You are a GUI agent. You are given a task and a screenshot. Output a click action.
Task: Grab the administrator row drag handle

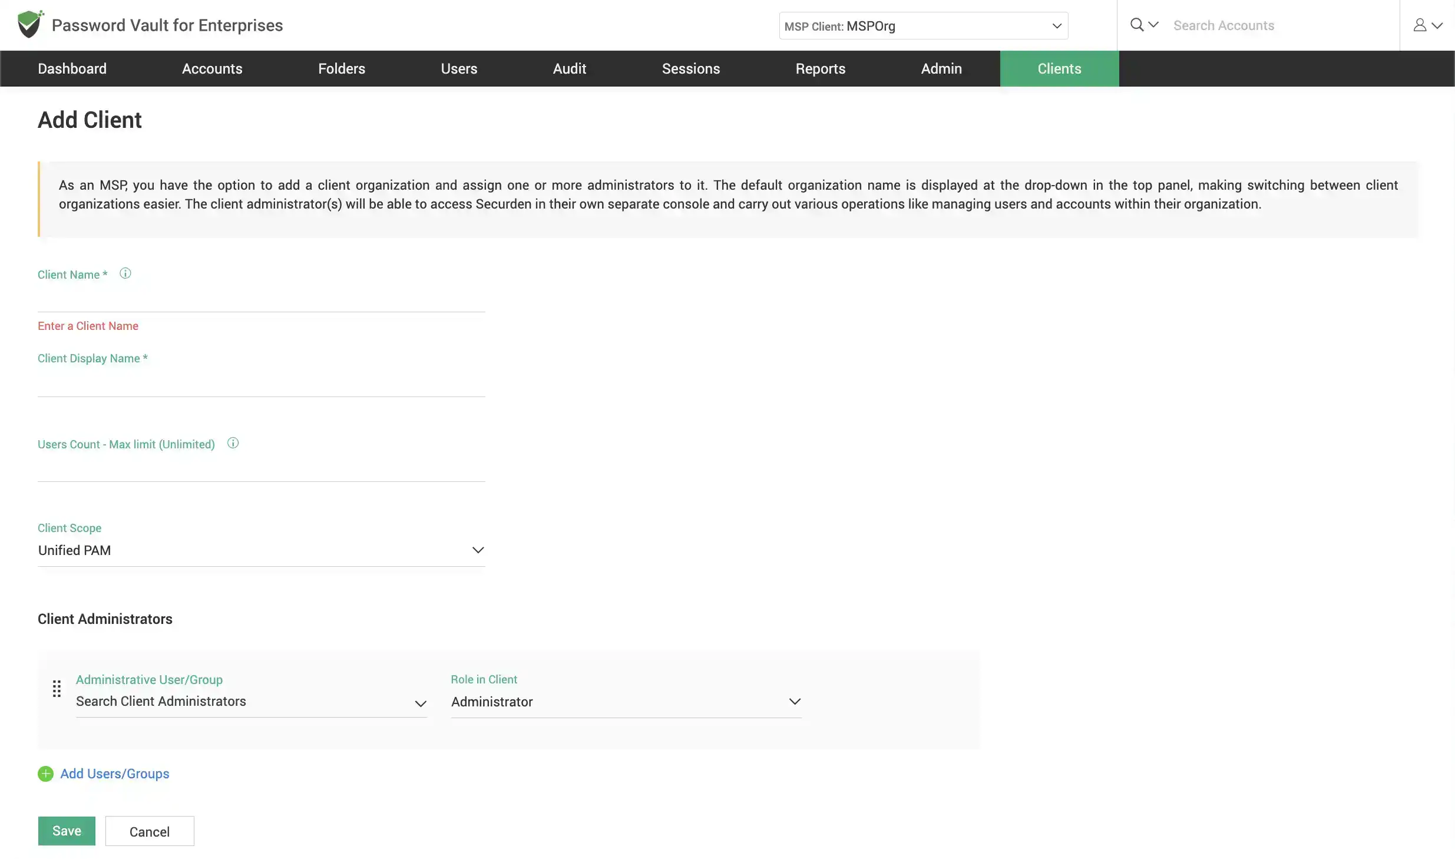pyautogui.click(x=57, y=688)
